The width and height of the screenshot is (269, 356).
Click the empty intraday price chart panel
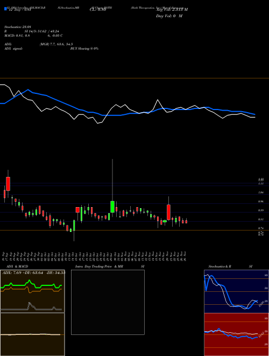tap(108, 302)
